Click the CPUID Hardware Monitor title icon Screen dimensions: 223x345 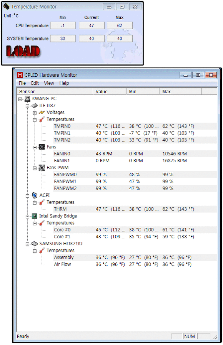coord(20,75)
